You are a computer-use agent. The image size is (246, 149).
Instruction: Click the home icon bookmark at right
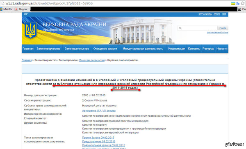[239, 9]
